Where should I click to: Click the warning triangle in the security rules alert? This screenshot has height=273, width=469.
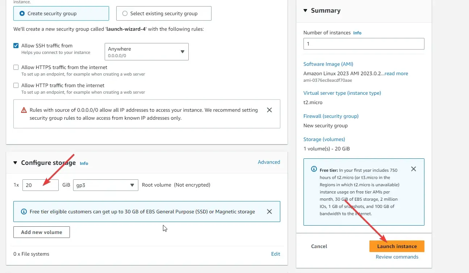23,110
